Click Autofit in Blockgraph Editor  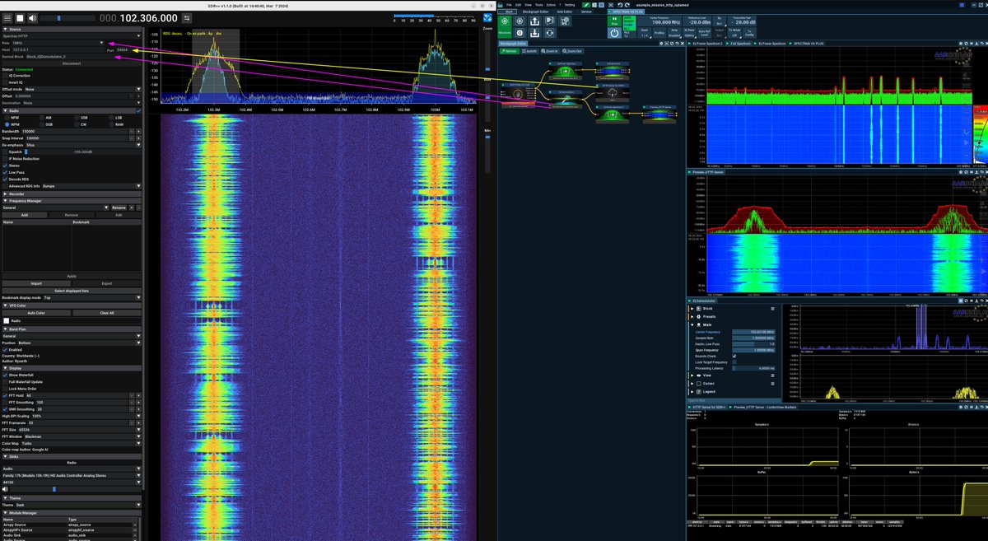point(530,51)
